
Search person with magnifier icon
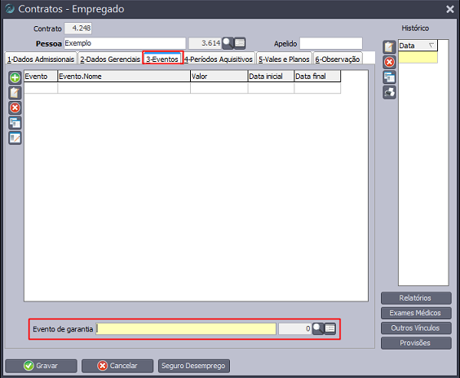[x=228, y=43]
